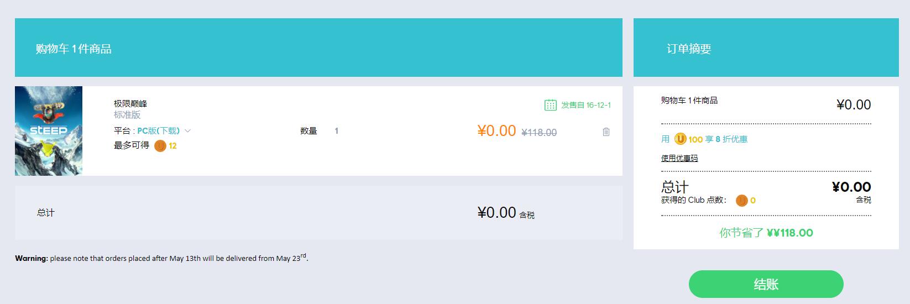Click the 订单摘要 header
This screenshot has width=910, height=304.
point(689,49)
